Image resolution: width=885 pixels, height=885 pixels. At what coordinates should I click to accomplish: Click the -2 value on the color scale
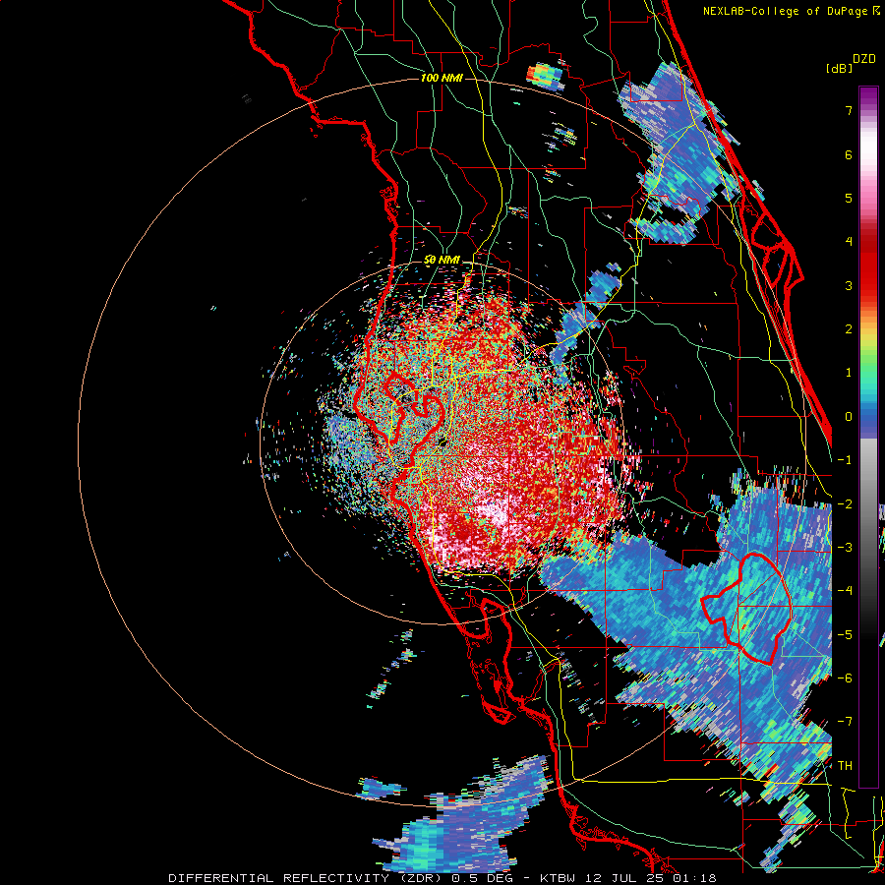[845, 504]
